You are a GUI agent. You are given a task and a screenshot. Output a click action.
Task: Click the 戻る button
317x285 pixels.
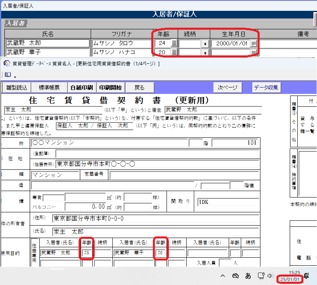point(139,88)
